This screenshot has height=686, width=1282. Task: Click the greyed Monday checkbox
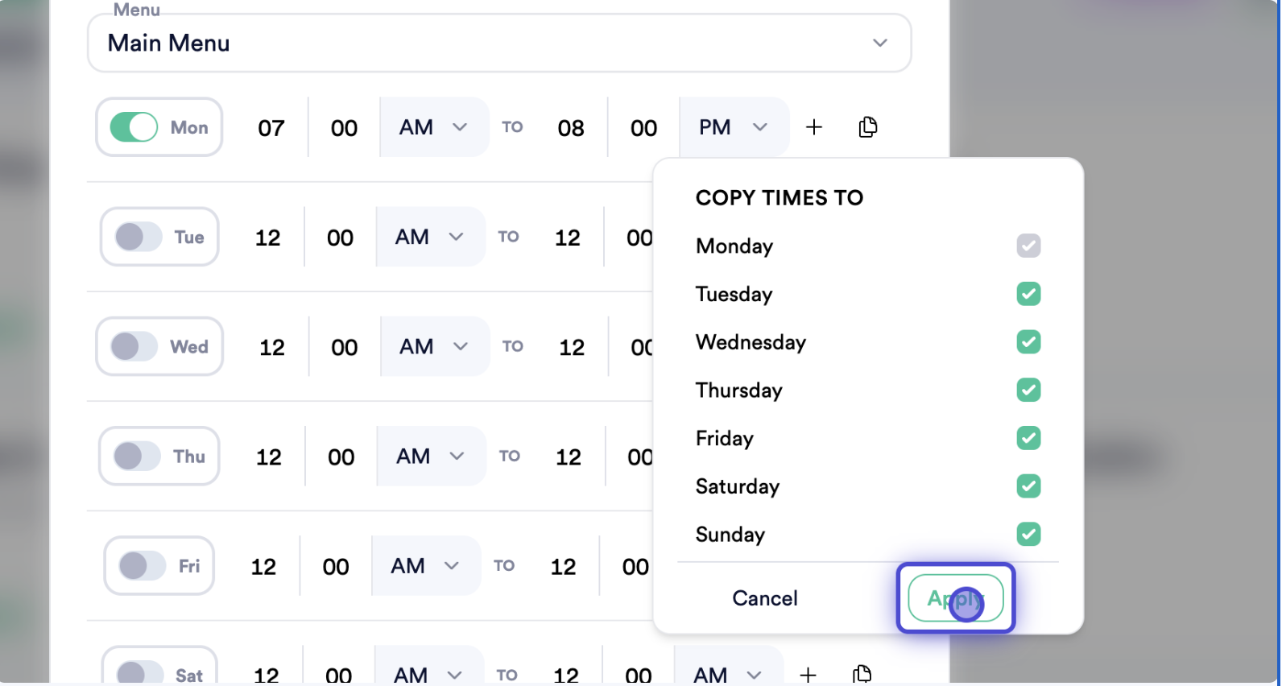click(1028, 246)
